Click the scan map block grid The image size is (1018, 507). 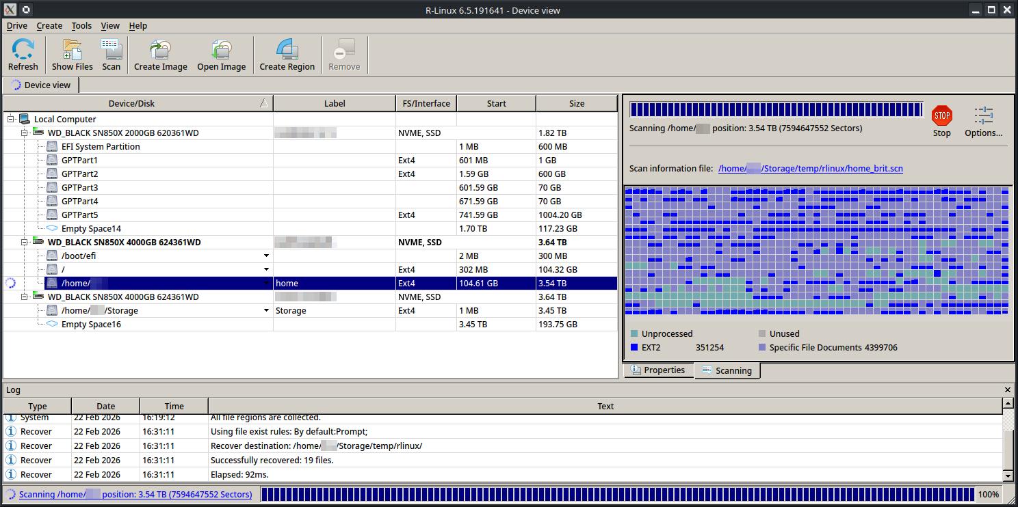(x=817, y=251)
